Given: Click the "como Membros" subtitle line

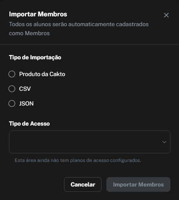Looking at the screenshot, I should point(29,33).
